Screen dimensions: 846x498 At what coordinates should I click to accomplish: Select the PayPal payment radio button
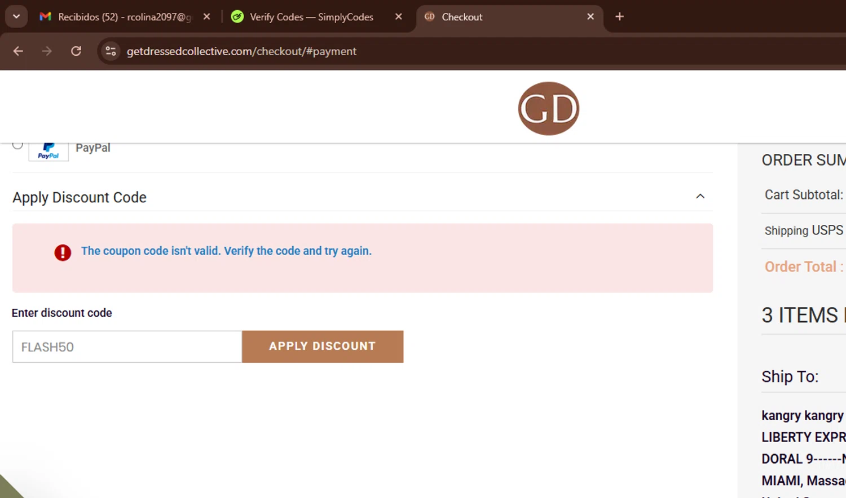point(17,145)
